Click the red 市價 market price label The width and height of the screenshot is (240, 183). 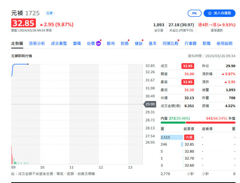(189, 137)
